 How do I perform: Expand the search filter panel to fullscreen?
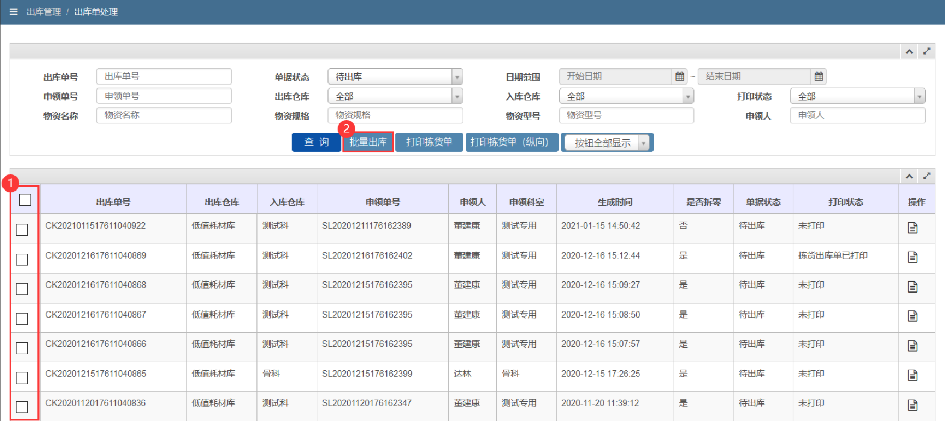click(927, 51)
